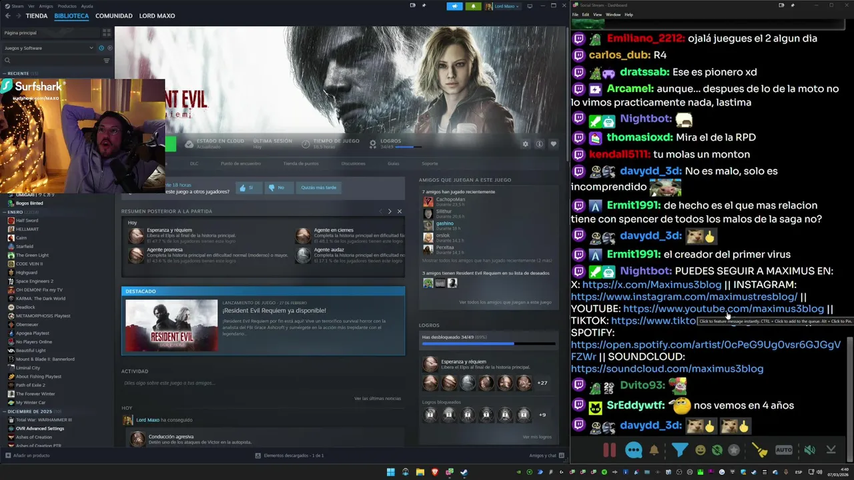Click the gray star featured icon
Image resolution: width=854 pixels, height=480 pixels.
(x=734, y=450)
